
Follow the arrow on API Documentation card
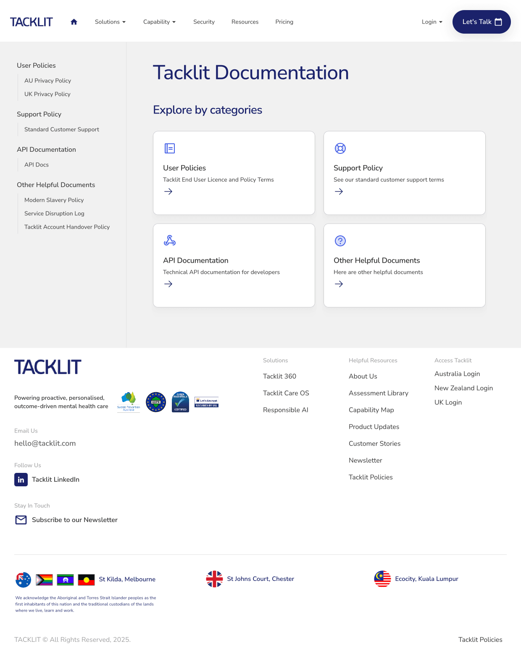tap(168, 284)
